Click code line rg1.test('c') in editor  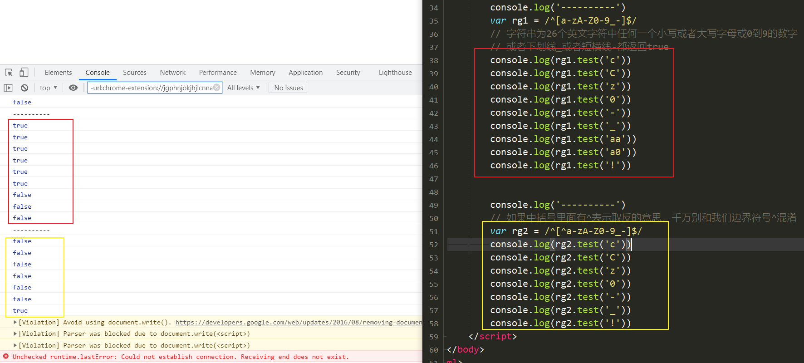click(560, 60)
